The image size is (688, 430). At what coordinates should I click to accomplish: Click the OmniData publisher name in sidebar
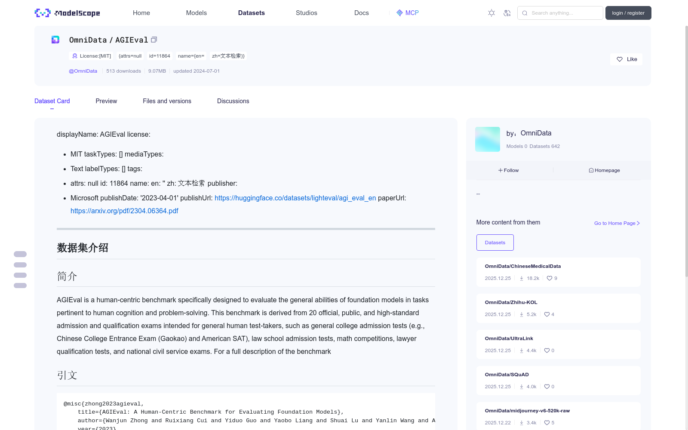pos(536,133)
